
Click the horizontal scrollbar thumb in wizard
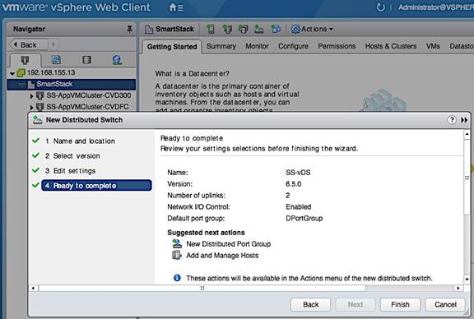click(202, 289)
